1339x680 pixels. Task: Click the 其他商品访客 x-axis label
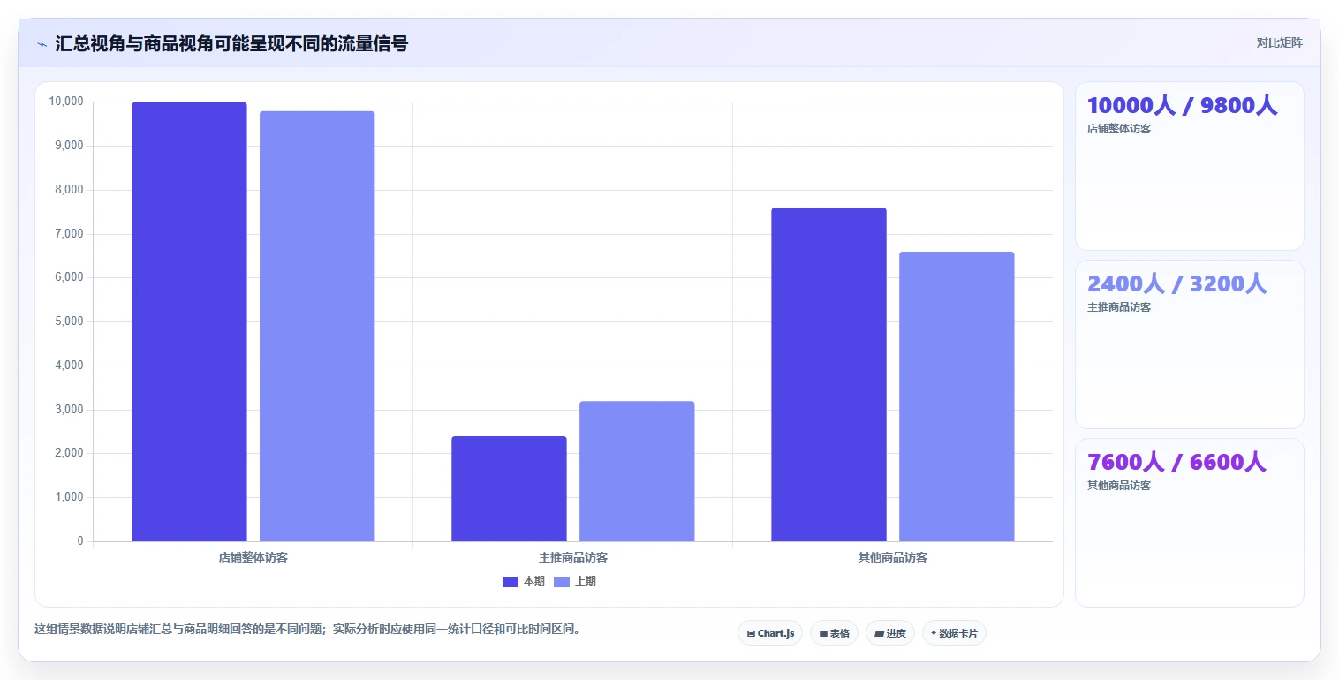coord(893,558)
